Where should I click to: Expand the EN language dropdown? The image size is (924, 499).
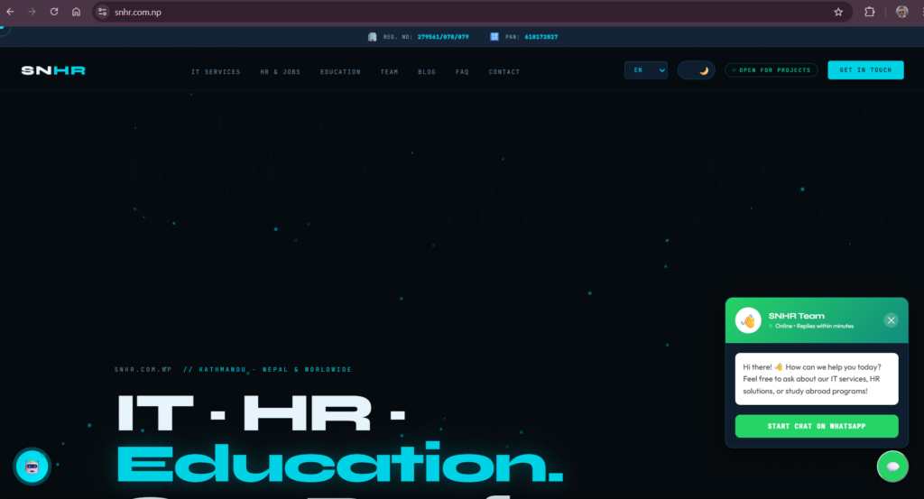646,70
